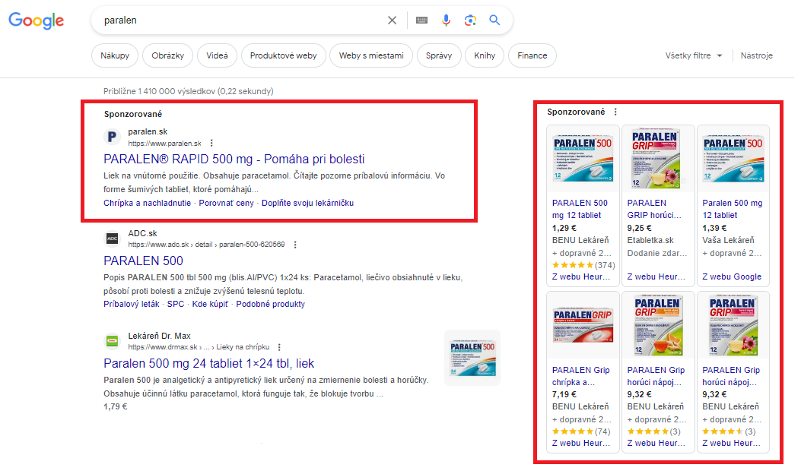Click Z webu Google link

click(732, 277)
